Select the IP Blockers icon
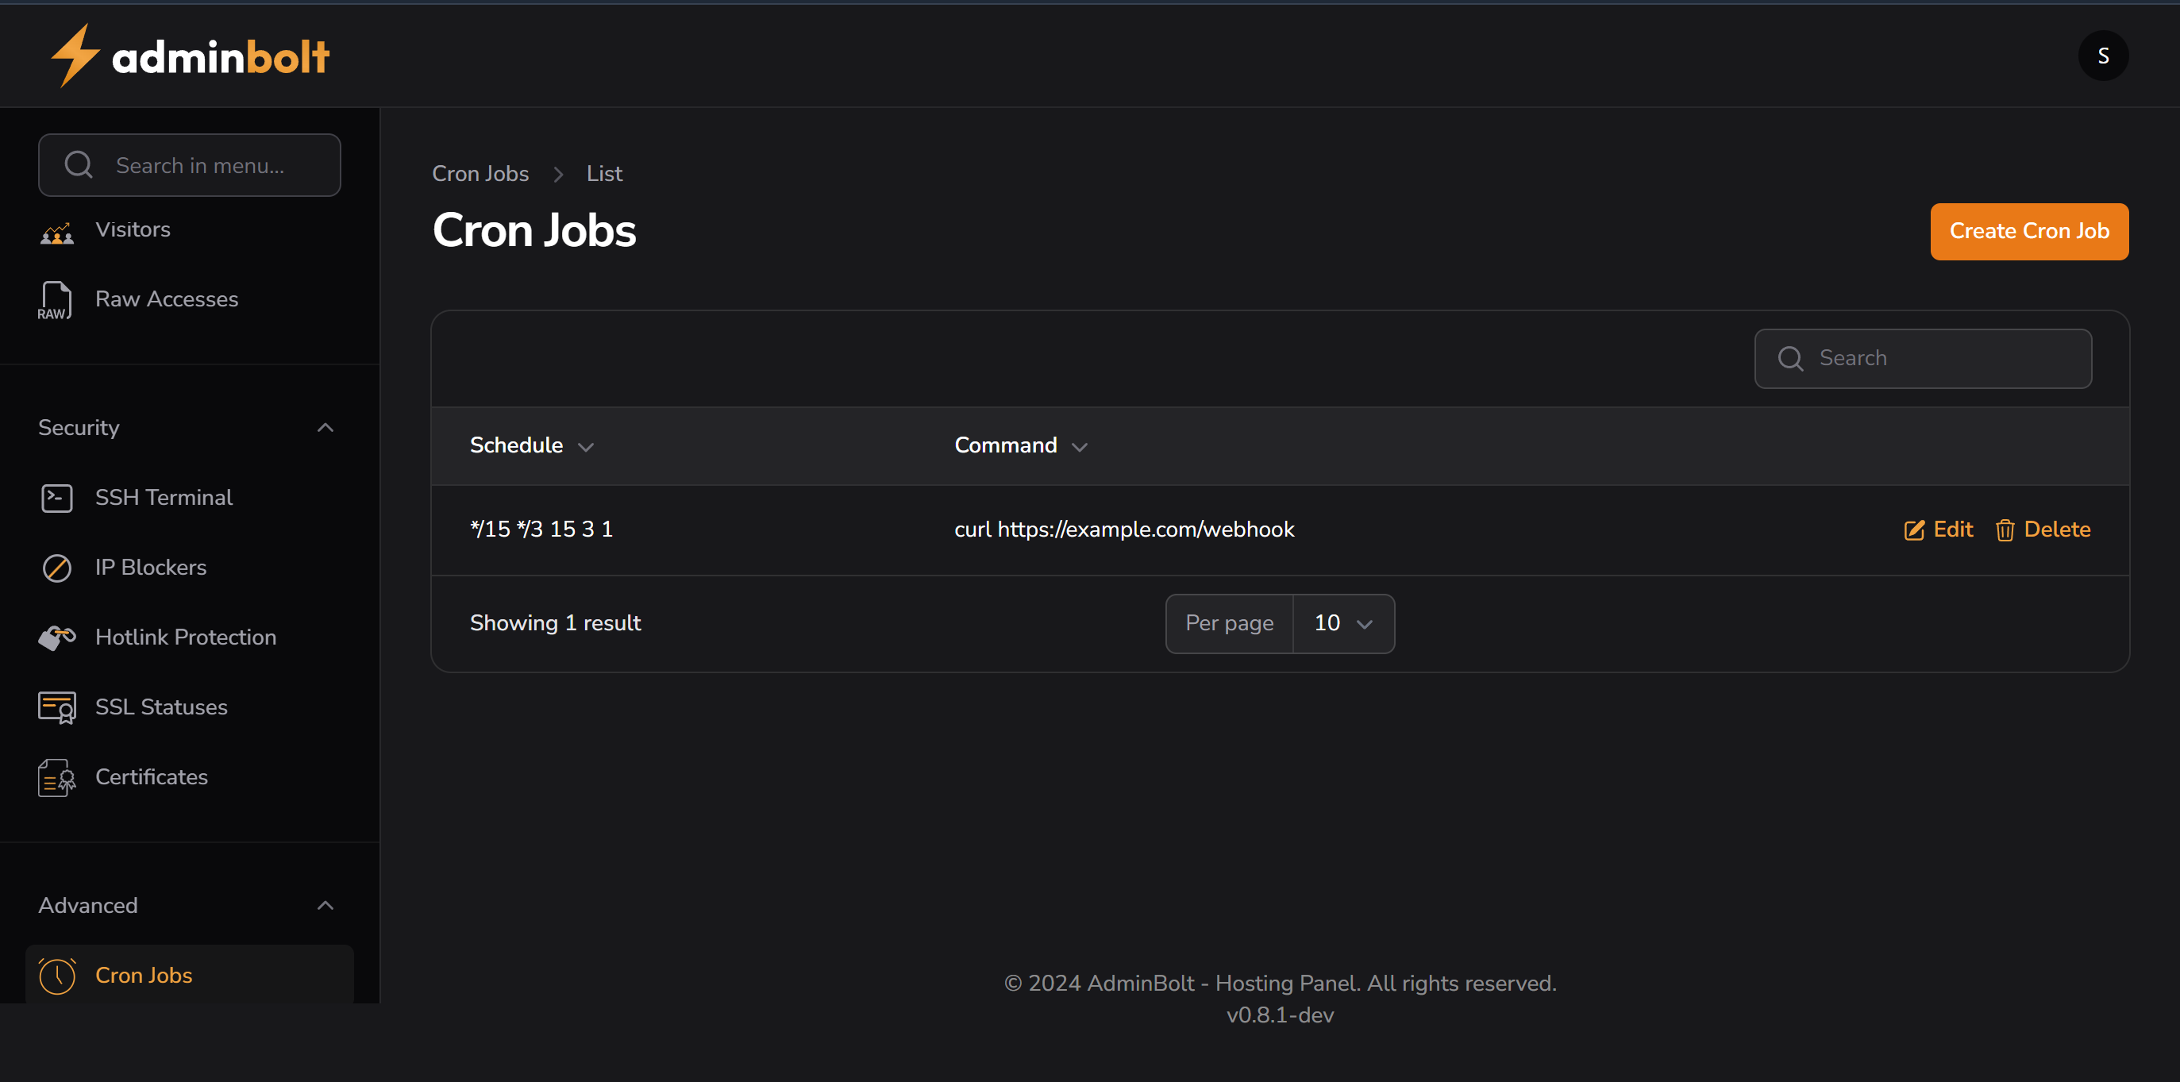Image resolution: width=2180 pixels, height=1082 pixels. click(56, 568)
